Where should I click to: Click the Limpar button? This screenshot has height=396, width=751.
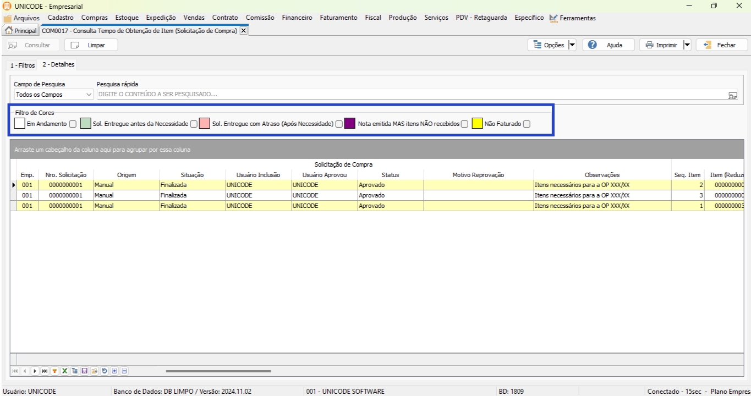pyautogui.click(x=91, y=45)
